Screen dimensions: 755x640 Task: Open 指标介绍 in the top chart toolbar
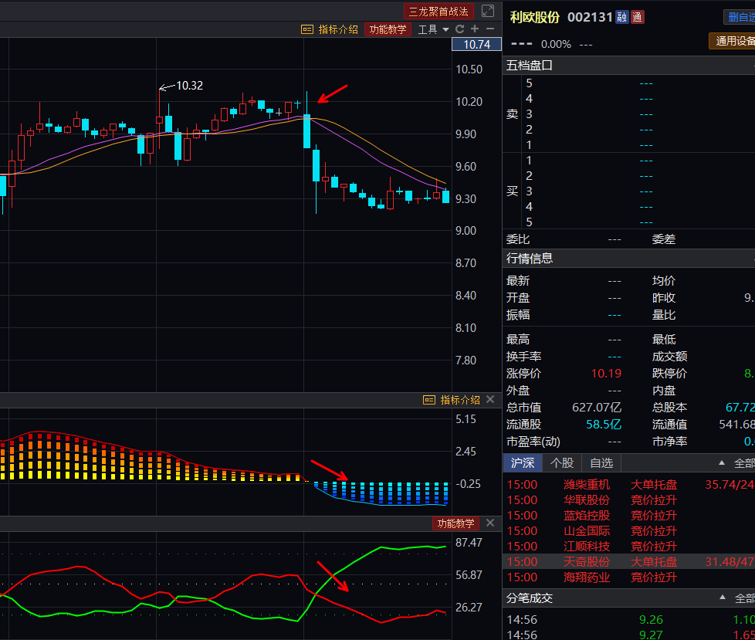pos(330,29)
